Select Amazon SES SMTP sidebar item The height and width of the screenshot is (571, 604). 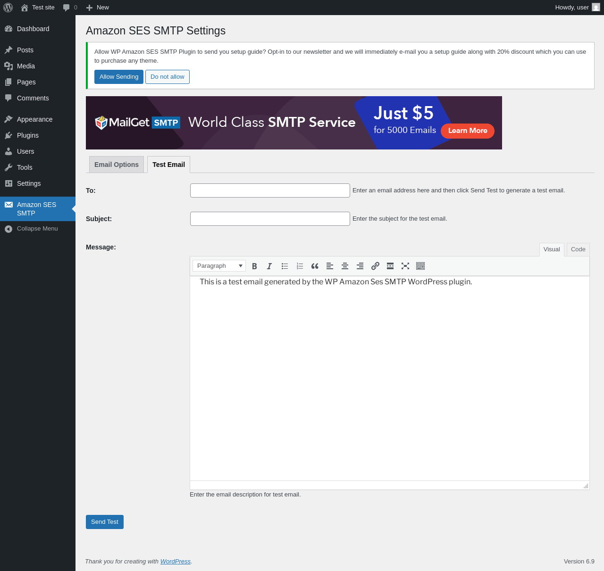(x=38, y=209)
